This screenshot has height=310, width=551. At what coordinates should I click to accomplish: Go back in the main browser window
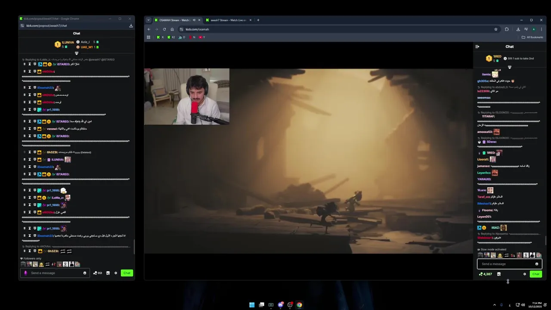coord(149,29)
